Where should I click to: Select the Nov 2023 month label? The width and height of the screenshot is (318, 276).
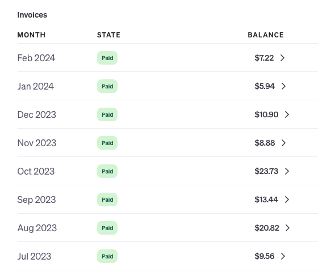point(37,143)
